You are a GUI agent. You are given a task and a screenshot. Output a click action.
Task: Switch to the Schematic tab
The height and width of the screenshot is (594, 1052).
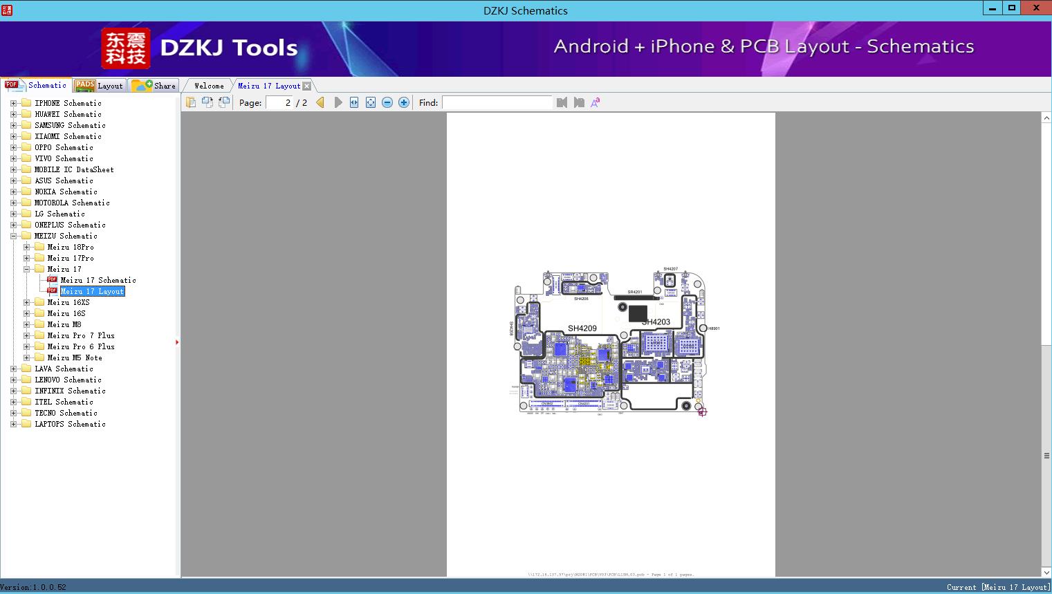36,85
